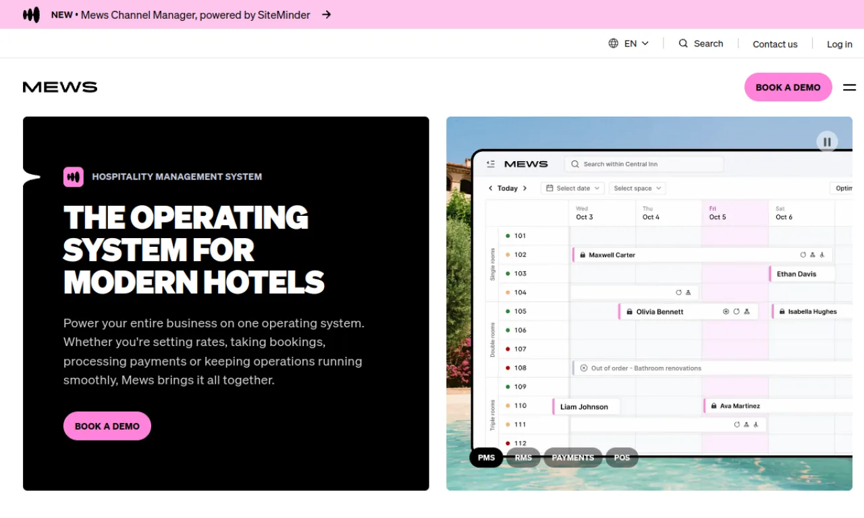Click the Today label in the calendar toolbar
The image size is (864, 518).
(x=508, y=188)
